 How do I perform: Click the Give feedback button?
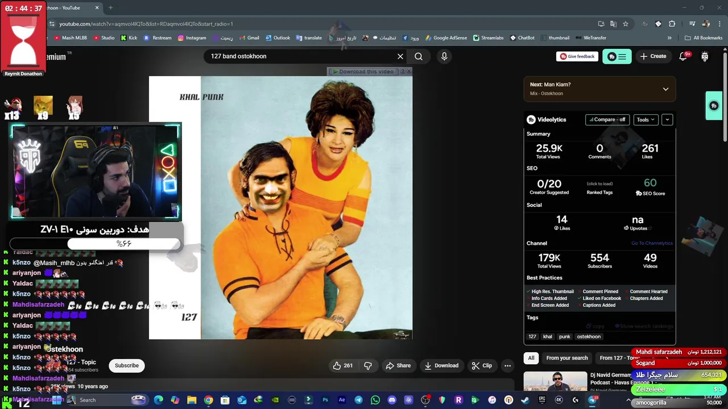tap(577, 56)
